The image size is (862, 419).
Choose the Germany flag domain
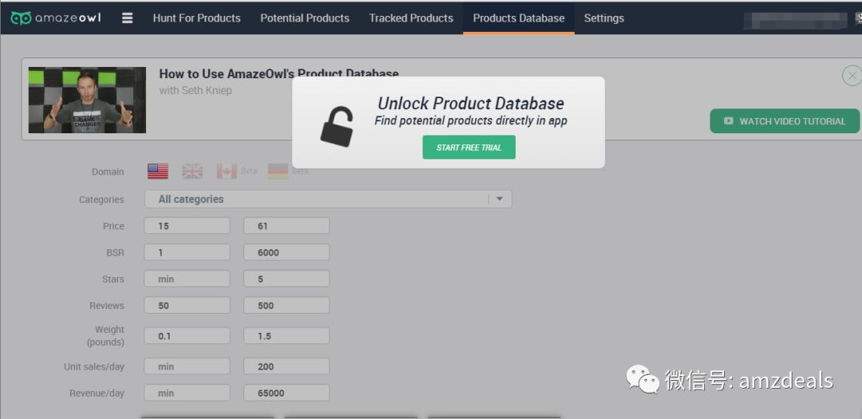click(278, 172)
